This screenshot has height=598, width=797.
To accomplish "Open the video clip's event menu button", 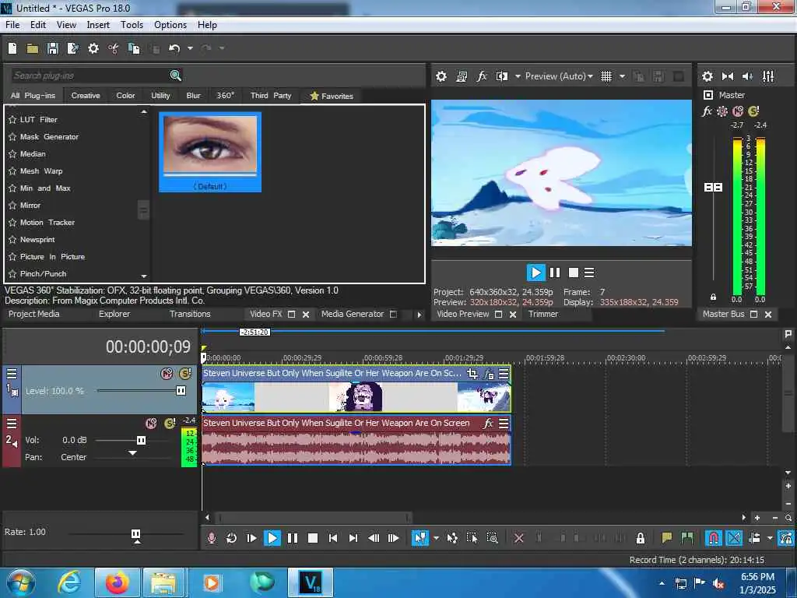I will (x=504, y=374).
